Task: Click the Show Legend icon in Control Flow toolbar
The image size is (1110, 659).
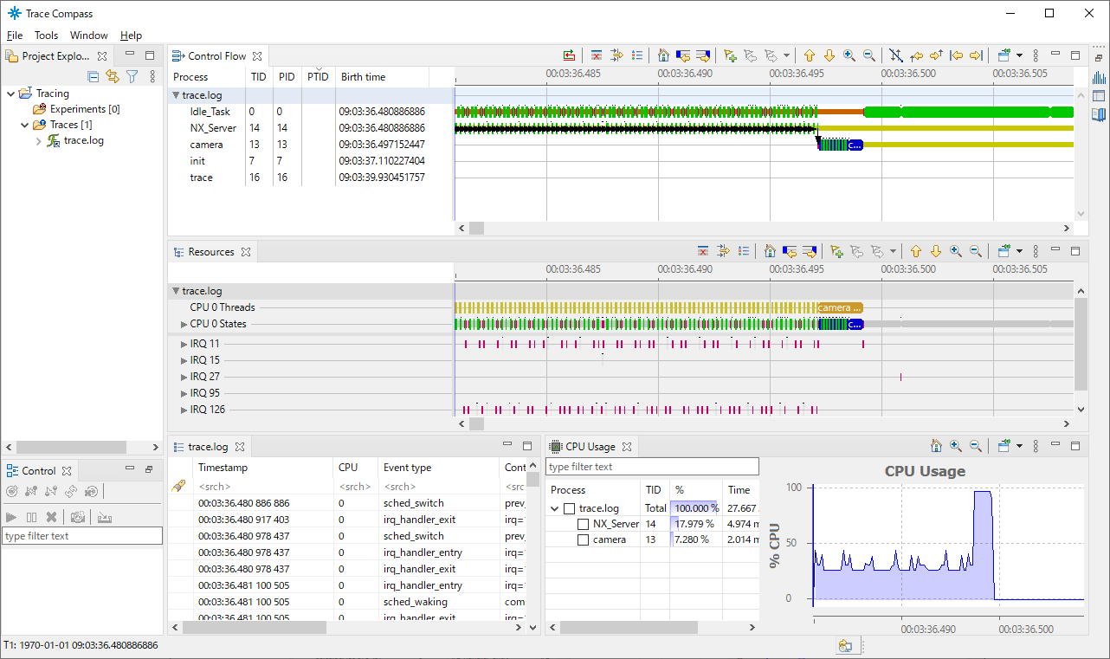Action: (x=637, y=55)
